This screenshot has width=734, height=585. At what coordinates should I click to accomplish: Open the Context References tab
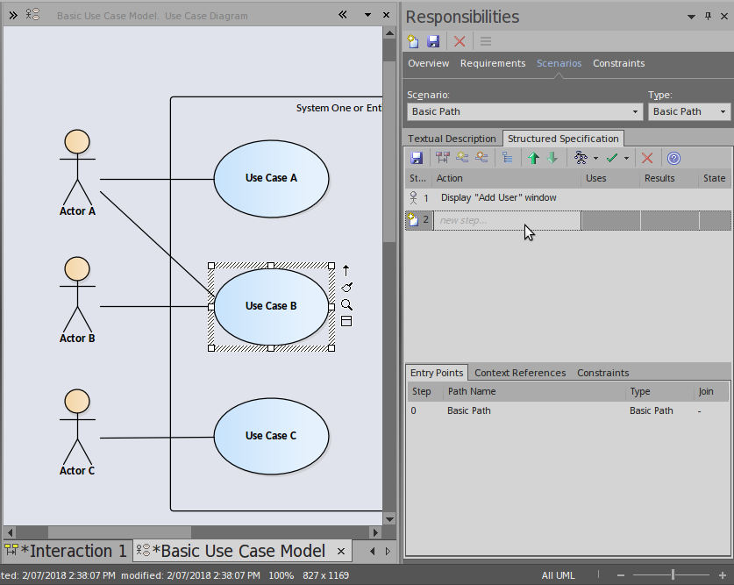click(520, 373)
